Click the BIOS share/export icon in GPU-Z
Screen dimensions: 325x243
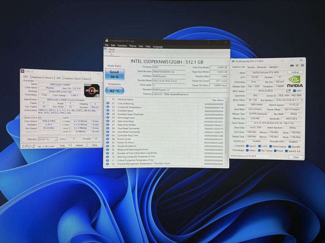pyautogui.click(x=288, y=91)
